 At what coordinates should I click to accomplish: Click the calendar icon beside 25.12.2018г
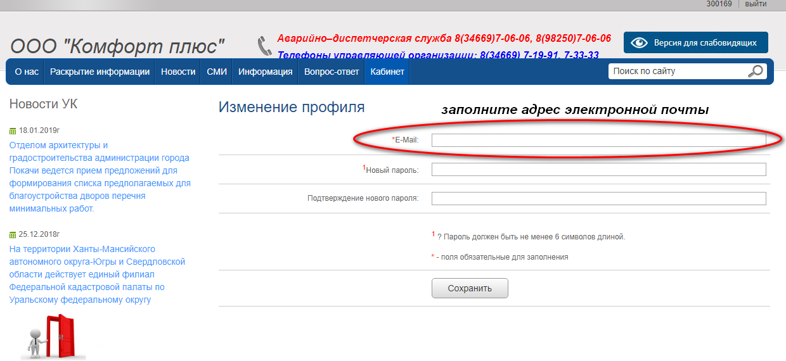click(x=13, y=235)
